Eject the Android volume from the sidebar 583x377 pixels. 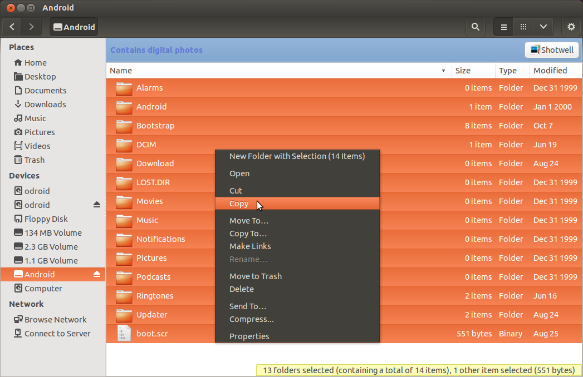coord(97,274)
